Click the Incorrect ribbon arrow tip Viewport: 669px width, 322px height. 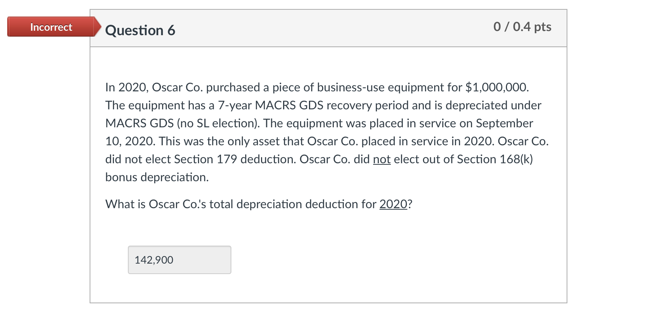pyautogui.click(x=98, y=27)
